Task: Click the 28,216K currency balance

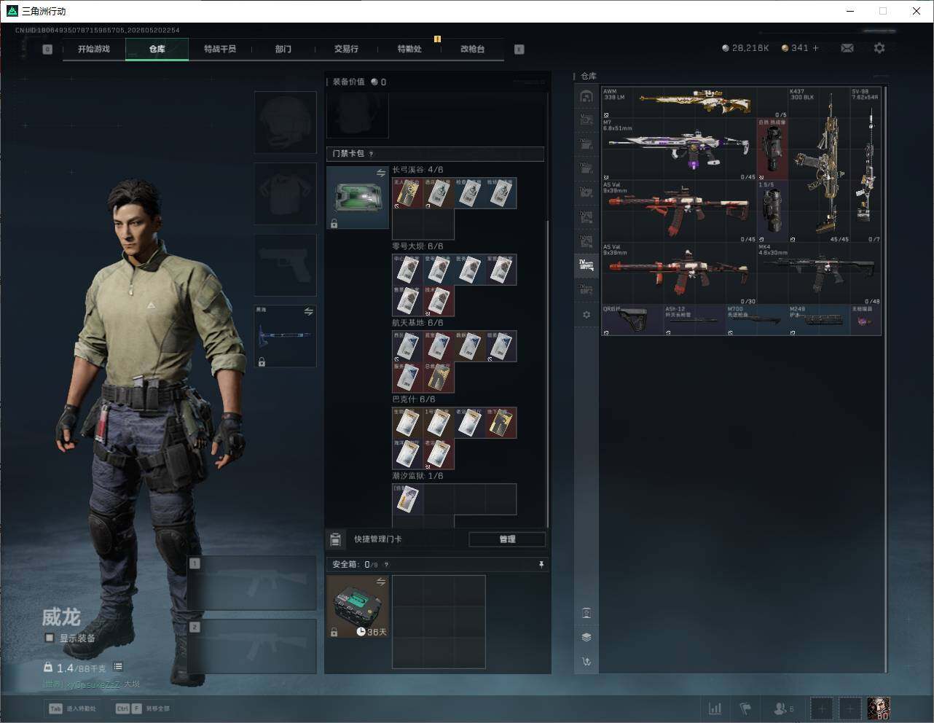Action: click(x=745, y=48)
